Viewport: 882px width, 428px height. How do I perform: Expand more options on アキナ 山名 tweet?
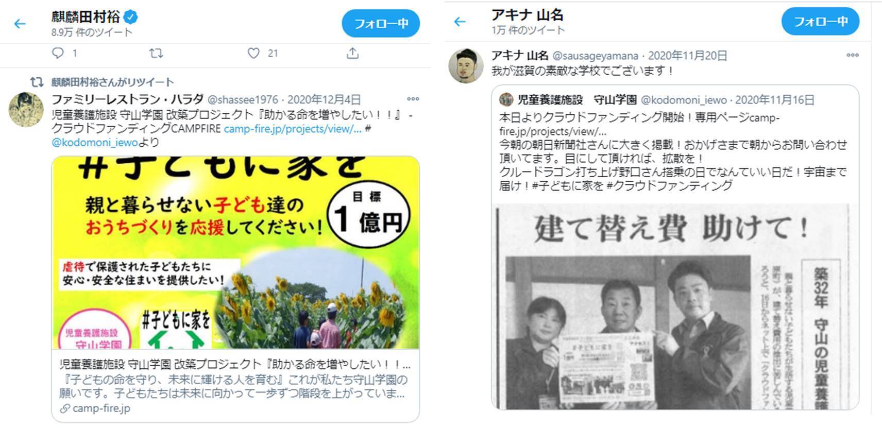(x=852, y=55)
